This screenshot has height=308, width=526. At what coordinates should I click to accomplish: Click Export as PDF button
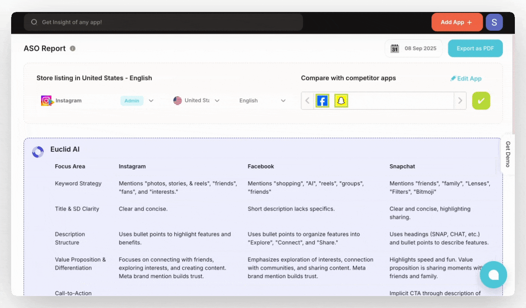pos(475,48)
